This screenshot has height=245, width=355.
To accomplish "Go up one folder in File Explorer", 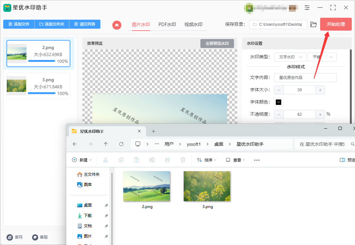I will coord(106,144).
